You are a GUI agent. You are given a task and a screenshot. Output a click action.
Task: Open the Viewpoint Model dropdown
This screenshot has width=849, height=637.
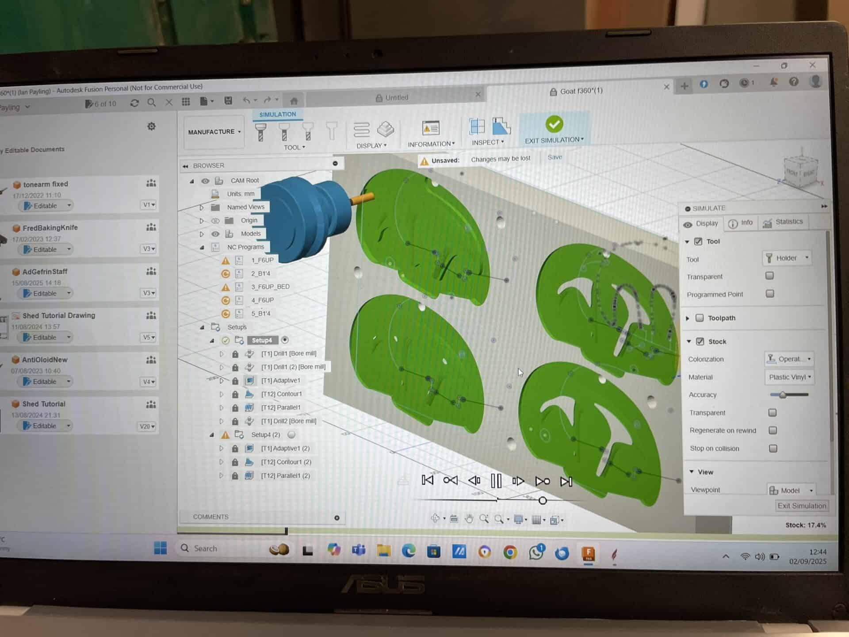coord(792,490)
